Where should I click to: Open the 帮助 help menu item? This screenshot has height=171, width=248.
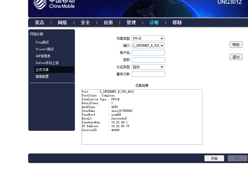click(x=177, y=22)
